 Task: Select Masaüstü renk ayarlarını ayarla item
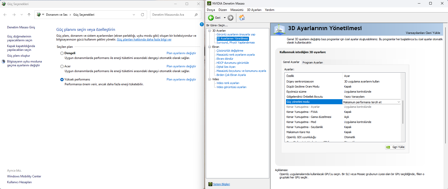tap(236, 55)
